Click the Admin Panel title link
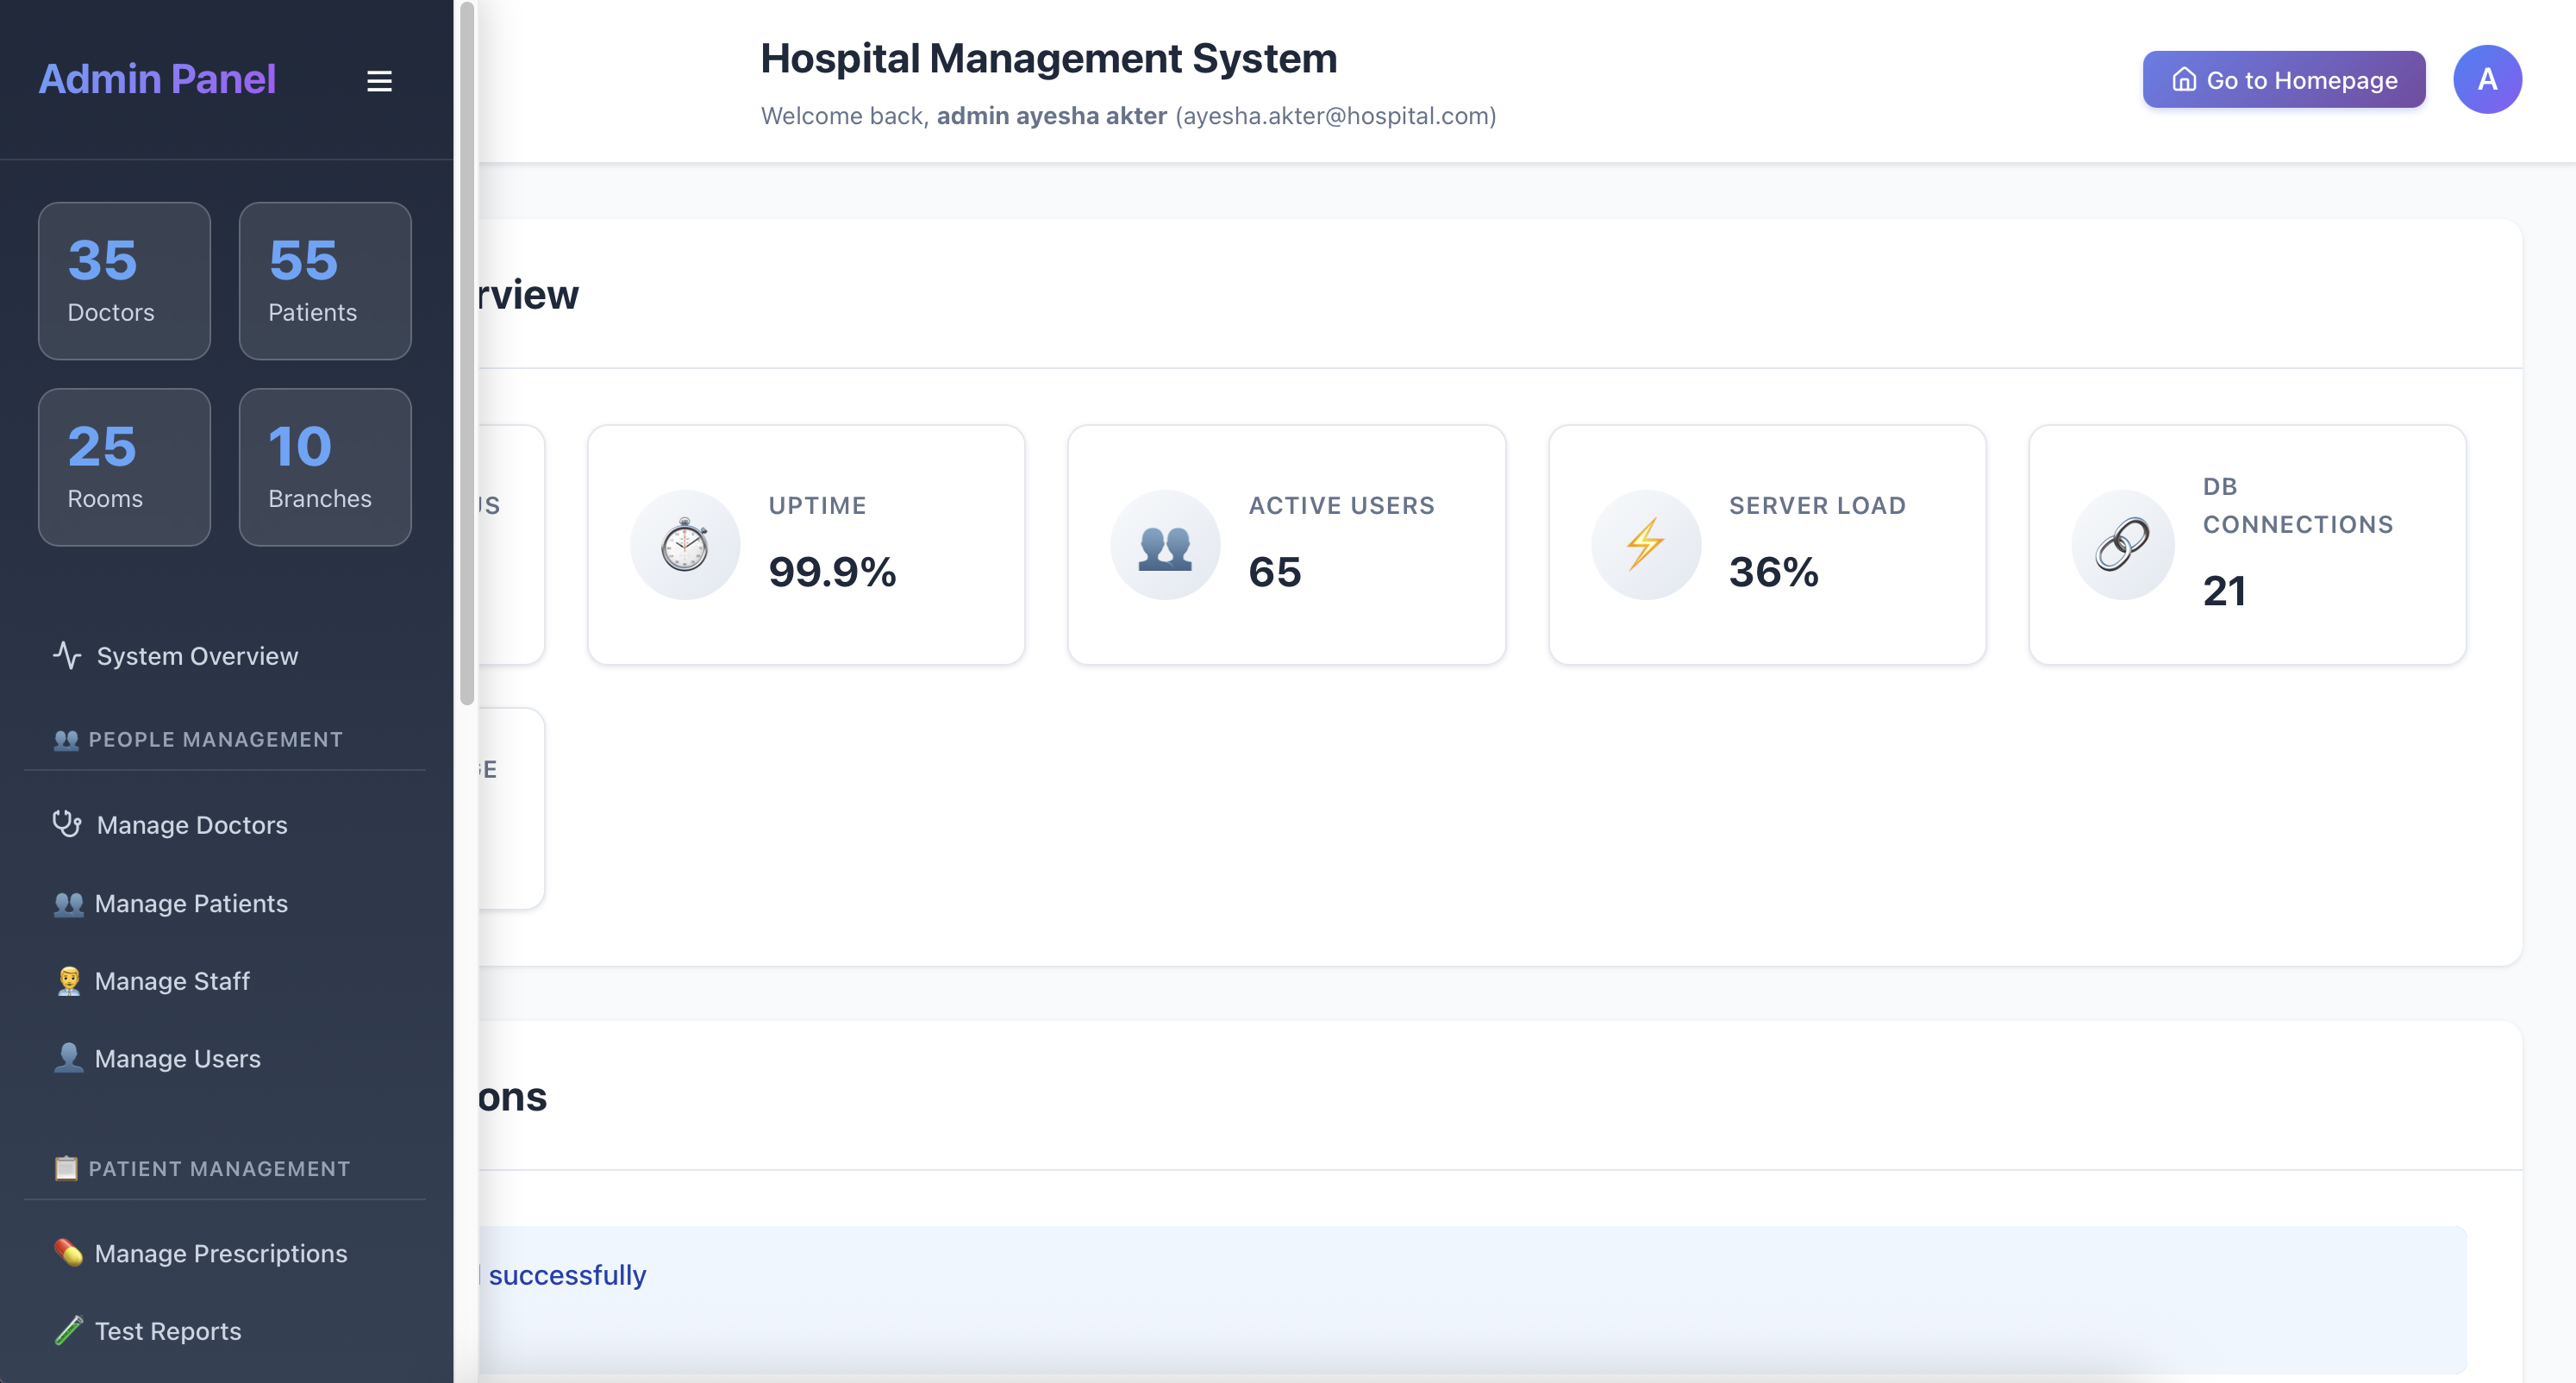The image size is (2576, 1383). (157, 79)
